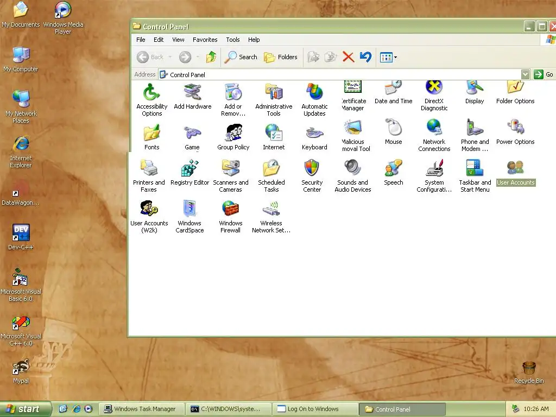Select the highlighted User Accounts icon
The image size is (556, 417).
click(x=516, y=172)
